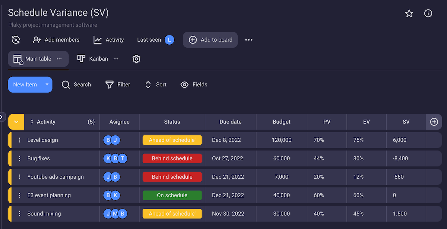Open Main table view options ellipsis
This screenshot has height=229, width=447.
[59, 59]
